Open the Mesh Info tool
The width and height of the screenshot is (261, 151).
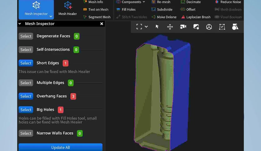coord(93,2)
